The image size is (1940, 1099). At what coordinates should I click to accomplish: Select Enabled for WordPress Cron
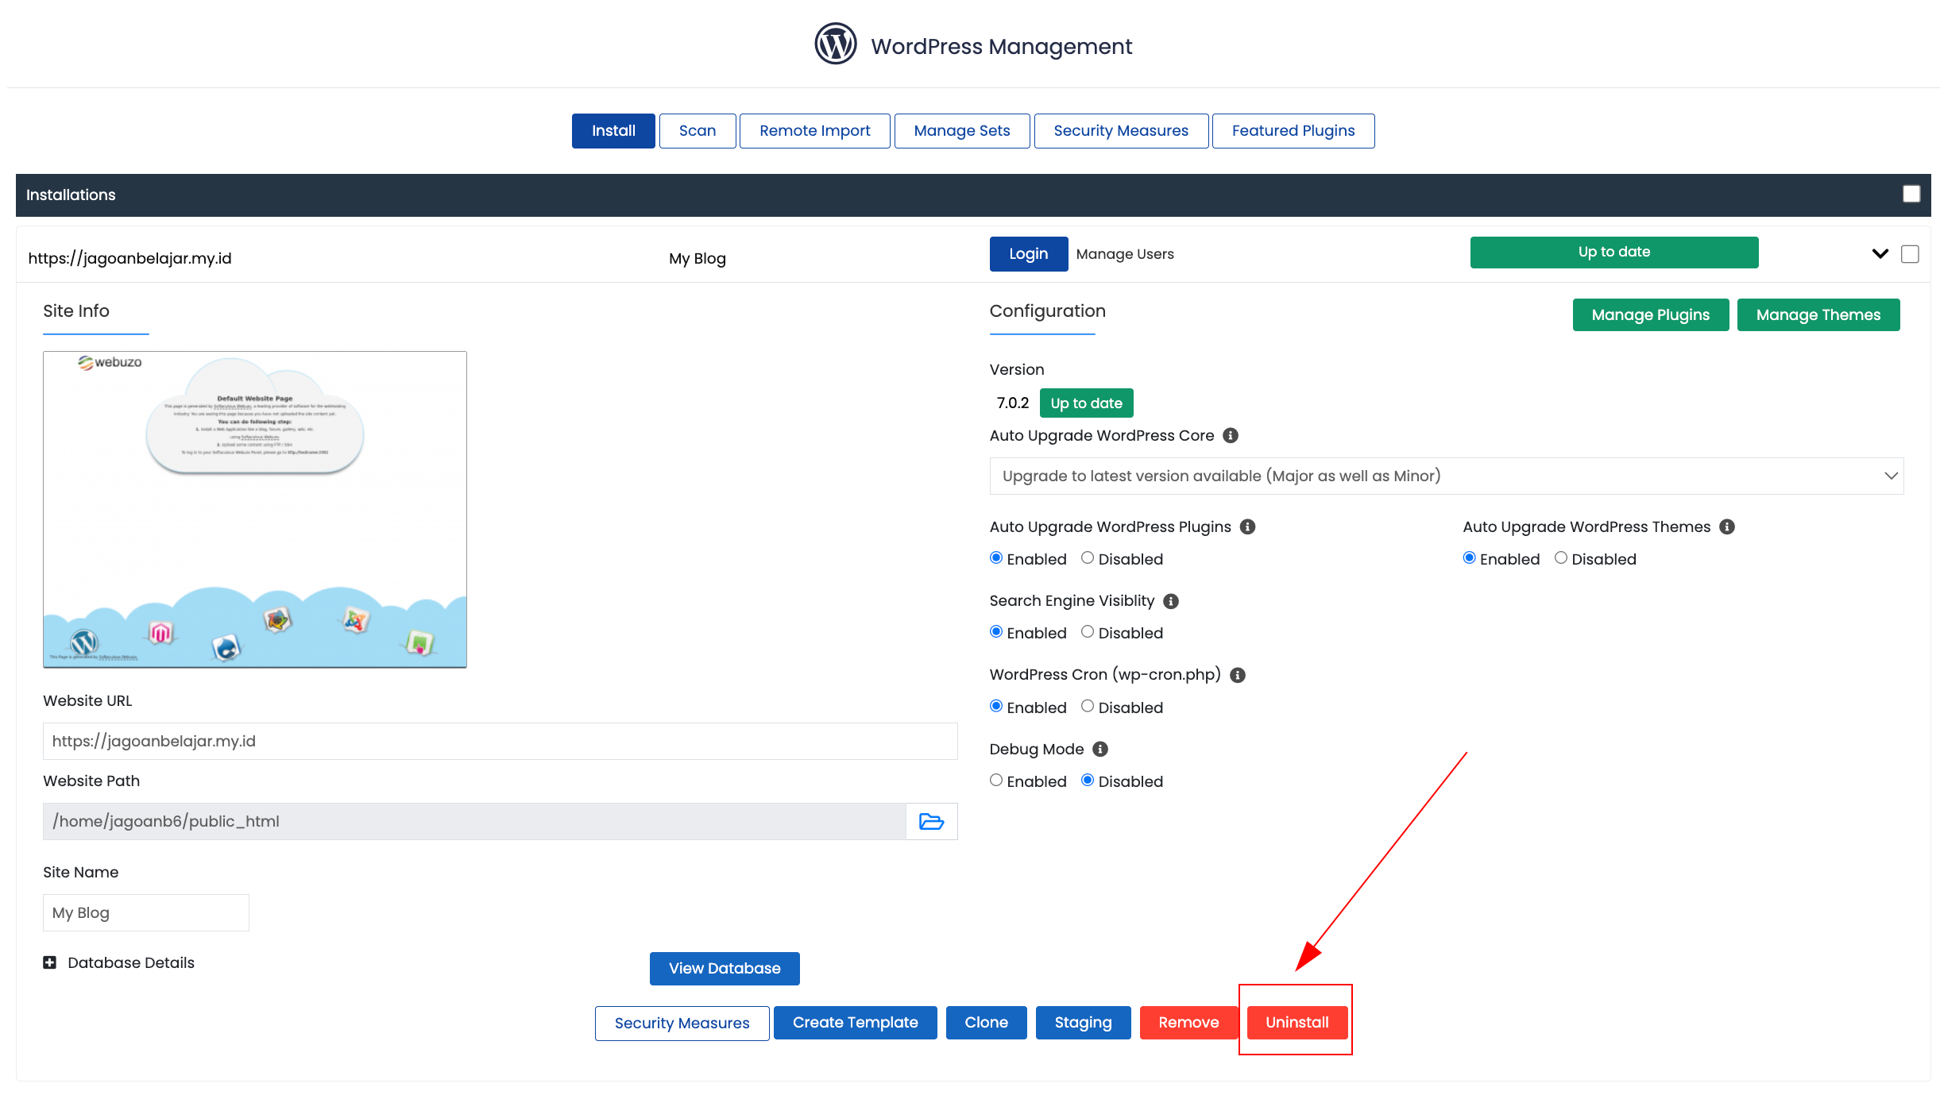click(x=996, y=707)
